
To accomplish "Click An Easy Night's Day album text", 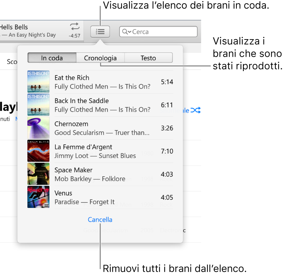I will tap(32, 35).
